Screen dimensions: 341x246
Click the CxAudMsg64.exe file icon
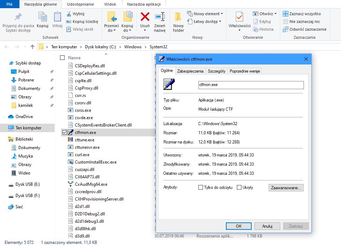tap(71, 184)
